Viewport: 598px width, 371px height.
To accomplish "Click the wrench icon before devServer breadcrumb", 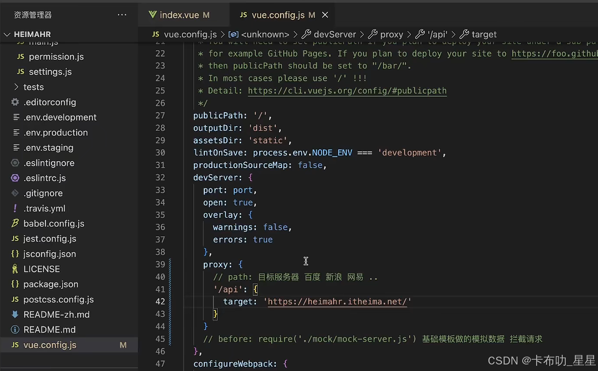I will [x=306, y=34].
